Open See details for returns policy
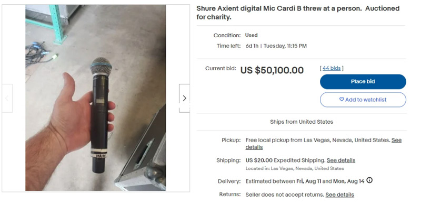 coord(339,195)
